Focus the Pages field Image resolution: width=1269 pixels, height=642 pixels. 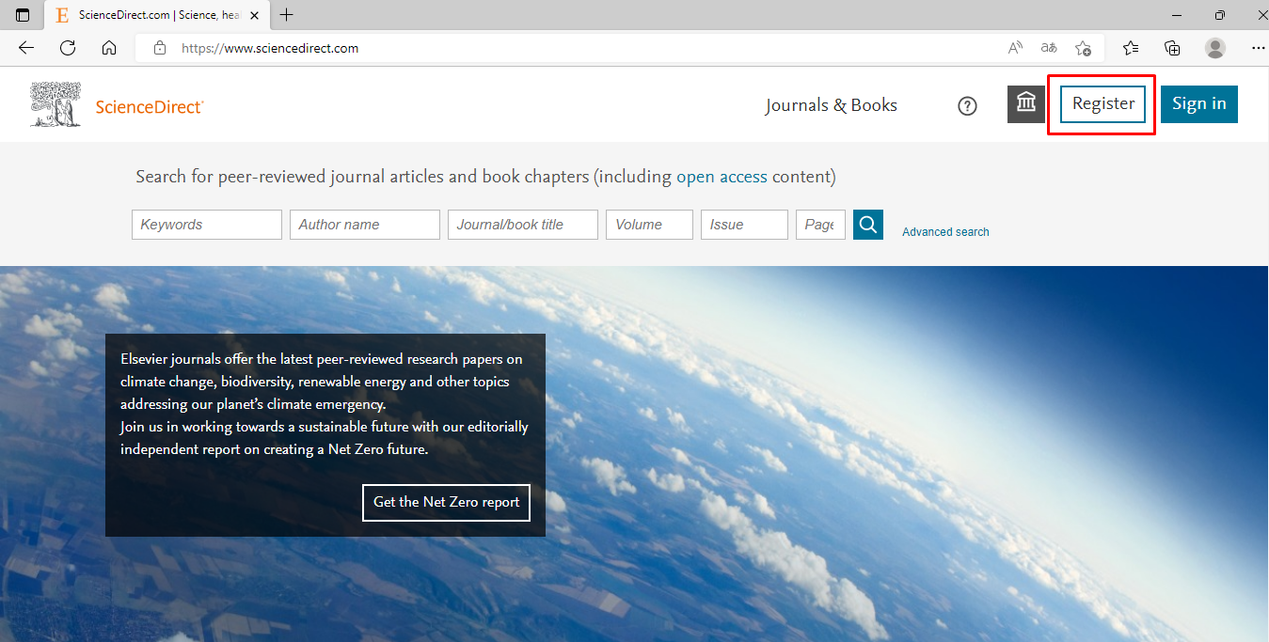click(820, 225)
